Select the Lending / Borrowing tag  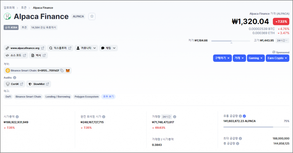(58, 97)
